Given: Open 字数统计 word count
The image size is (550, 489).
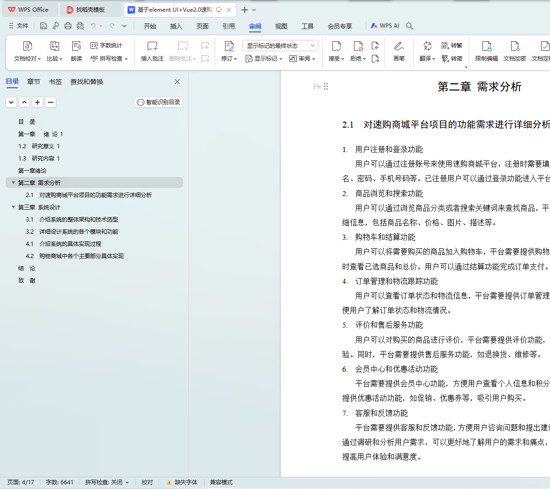Looking at the screenshot, I should point(106,46).
